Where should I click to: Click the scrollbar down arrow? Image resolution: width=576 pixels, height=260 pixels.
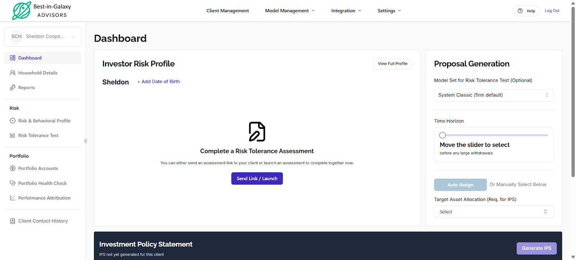573,257
